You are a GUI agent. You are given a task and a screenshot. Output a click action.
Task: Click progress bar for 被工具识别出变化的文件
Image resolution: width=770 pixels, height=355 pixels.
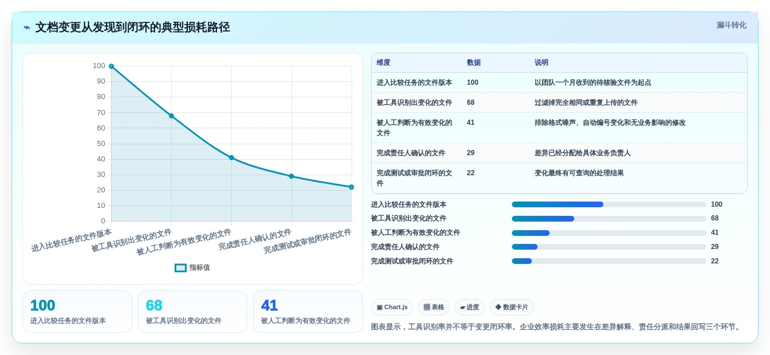point(609,219)
